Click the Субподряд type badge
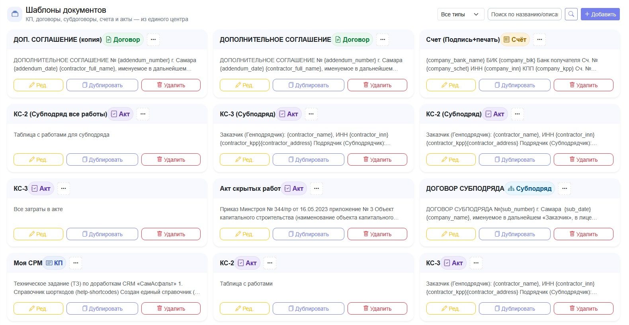This screenshot has height=325, width=629. (530, 188)
